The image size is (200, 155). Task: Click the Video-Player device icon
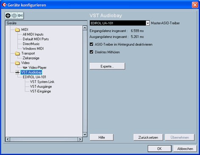(x=25, y=68)
